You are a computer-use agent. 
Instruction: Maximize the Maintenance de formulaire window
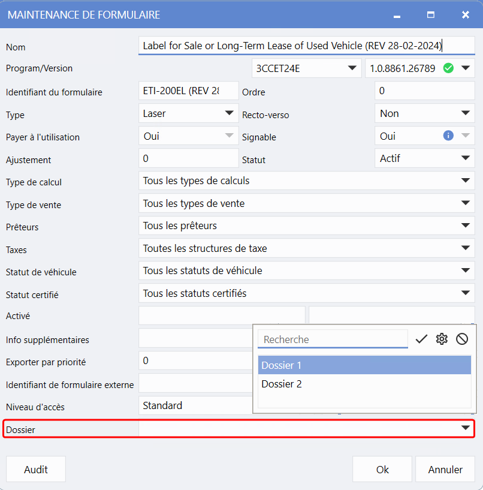430,15
